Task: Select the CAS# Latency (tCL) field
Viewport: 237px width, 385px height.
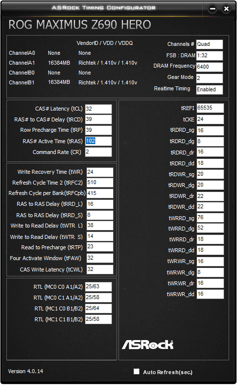Action: coord(98,109)
